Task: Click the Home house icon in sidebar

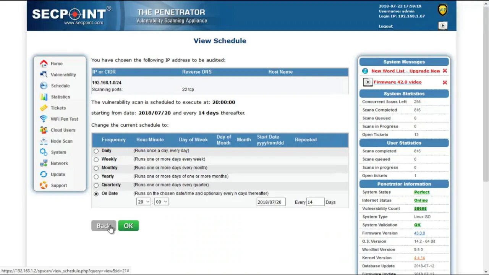Action: tap(44, 63)
